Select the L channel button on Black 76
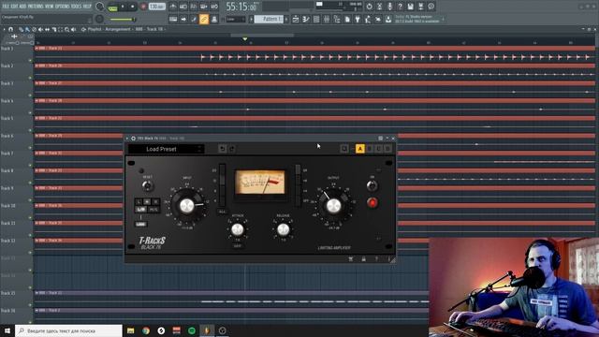 [139, 201]
